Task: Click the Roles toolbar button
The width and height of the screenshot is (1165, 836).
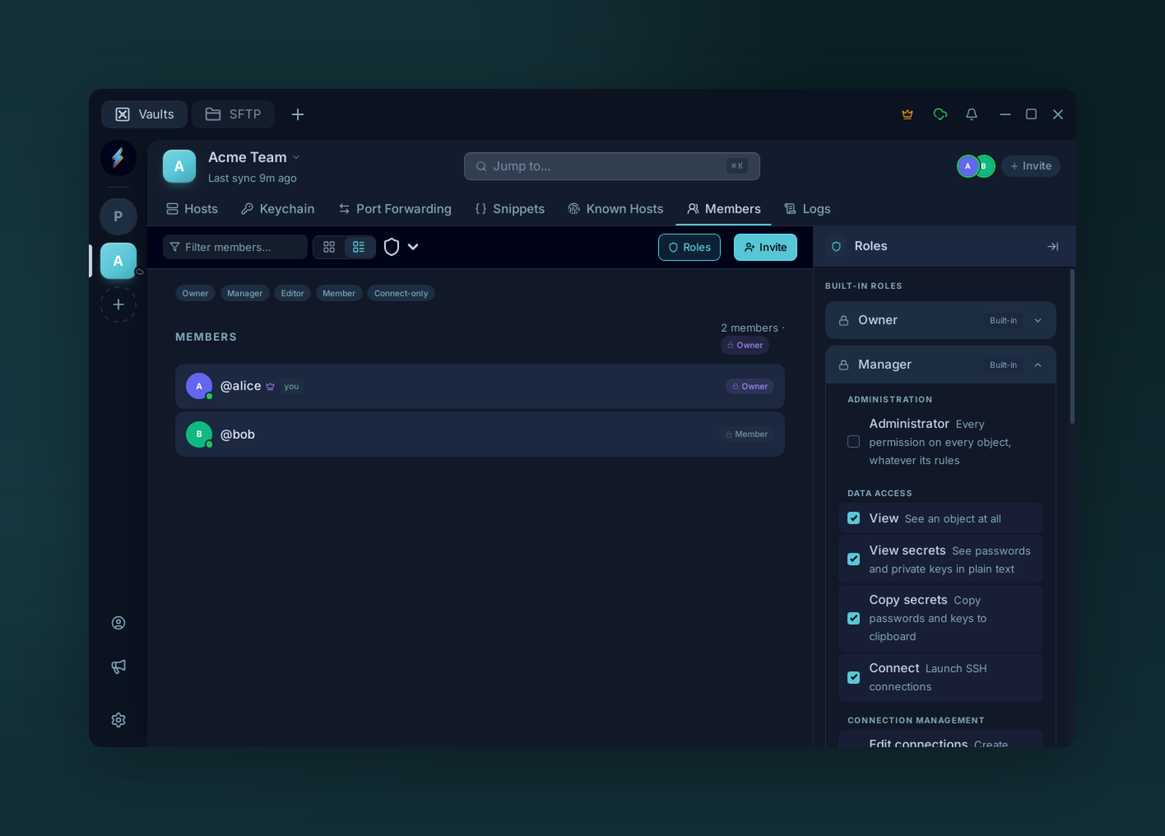Action: [x=690, y=247]
